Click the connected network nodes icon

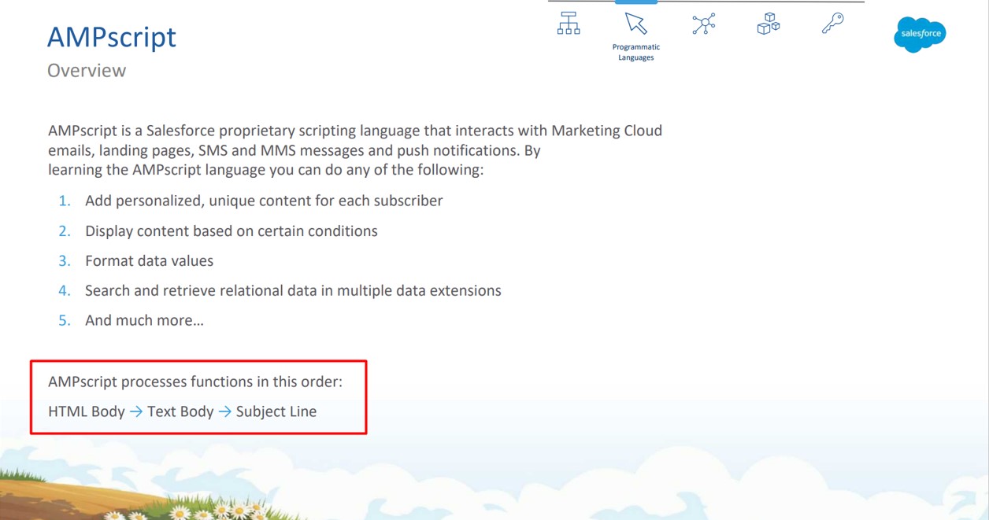pyautogui.click(x=703, y=24)
